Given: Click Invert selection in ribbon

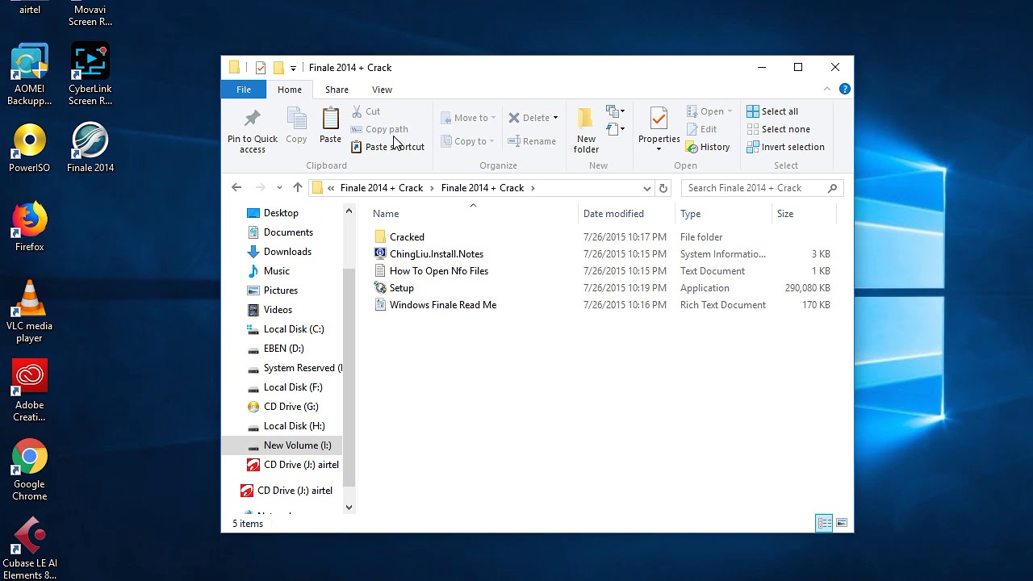Looking at the screenshot, I should (785, 147).
